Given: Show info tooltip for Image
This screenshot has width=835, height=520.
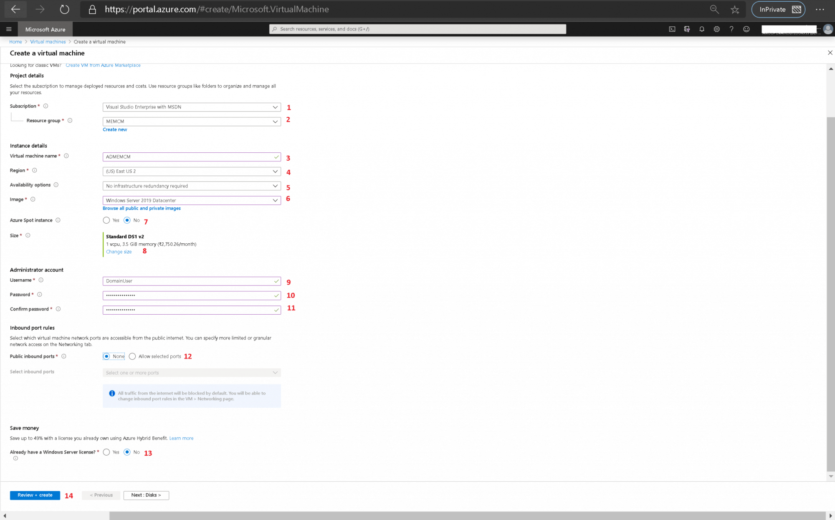Looking at the screenshot, I should (33, 199).
